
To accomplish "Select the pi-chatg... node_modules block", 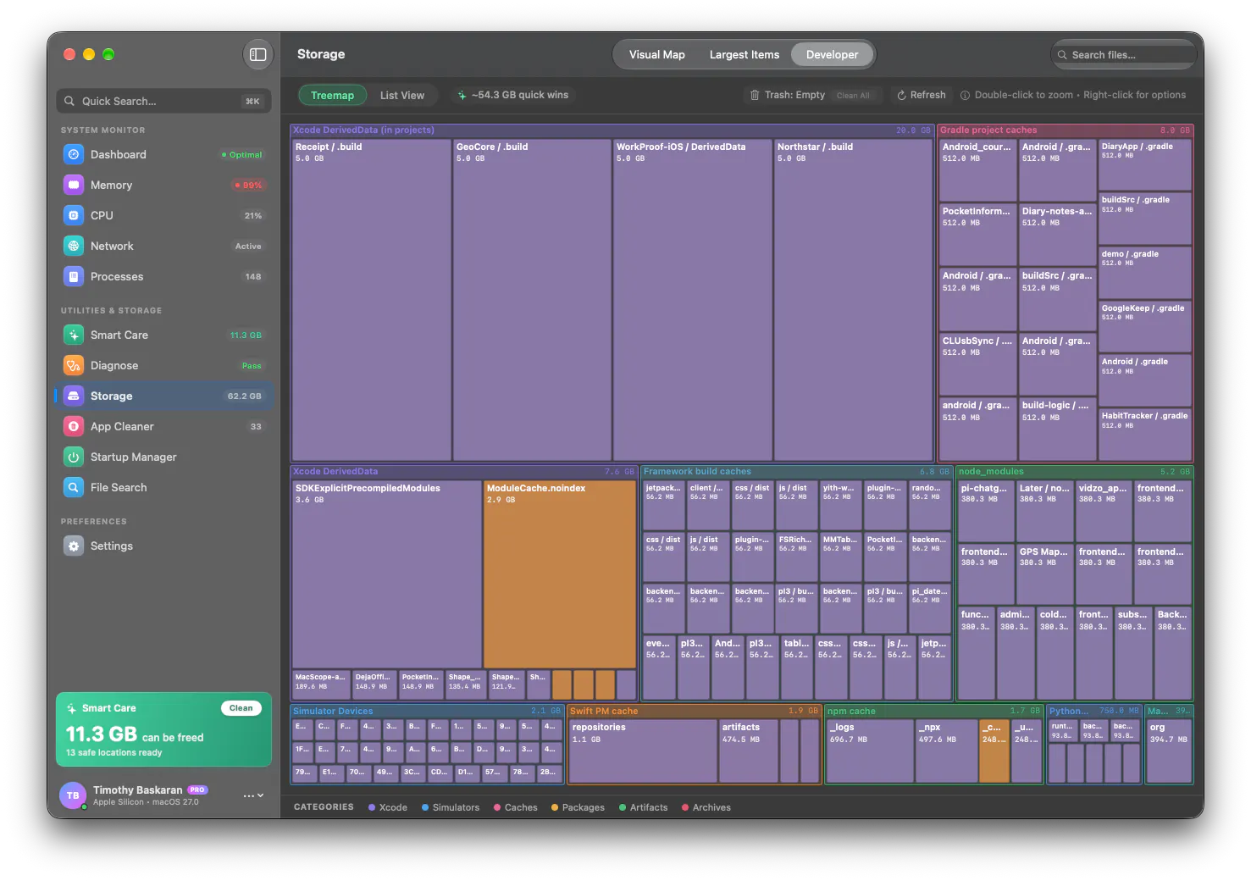I will click(986, 511).
